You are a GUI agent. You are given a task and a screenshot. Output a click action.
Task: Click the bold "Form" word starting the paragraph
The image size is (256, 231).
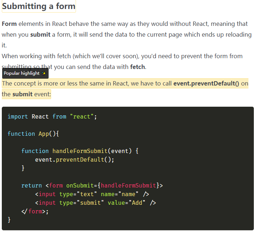coord(9,24)
